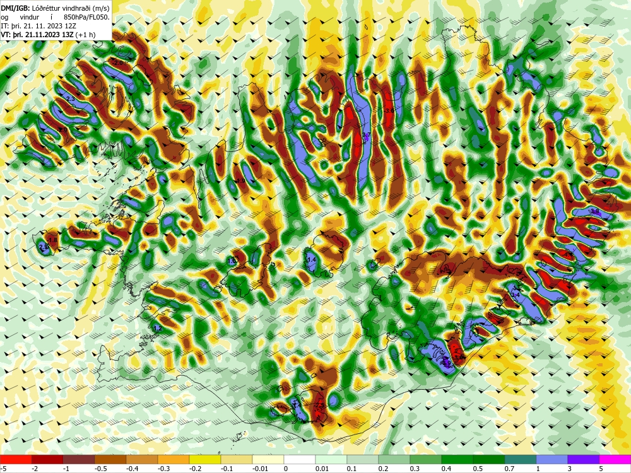Click the legend swatch between 0.2 and 0.3
Image resolution: width=631 pixels, height=473 pixels.
[394, 459]
